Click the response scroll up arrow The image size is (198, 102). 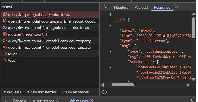[194, 14]
